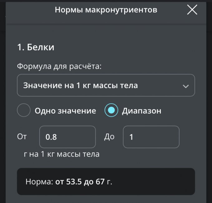This screenshot has width=212, height=203.
Task: Close the Нормы макронутриентов dialog
Action: pyautogui.click(x=192, y=10)
